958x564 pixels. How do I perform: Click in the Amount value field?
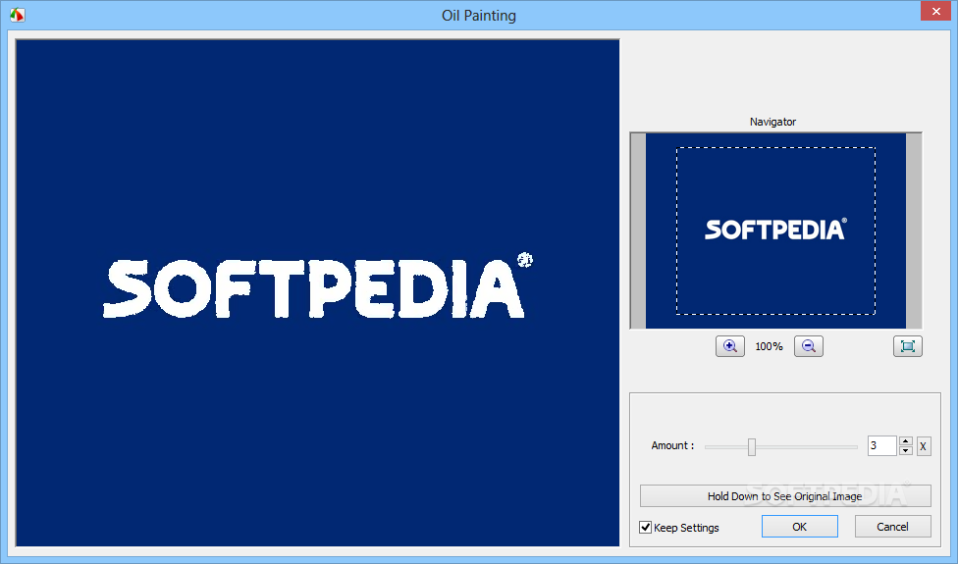coord(881,445)
